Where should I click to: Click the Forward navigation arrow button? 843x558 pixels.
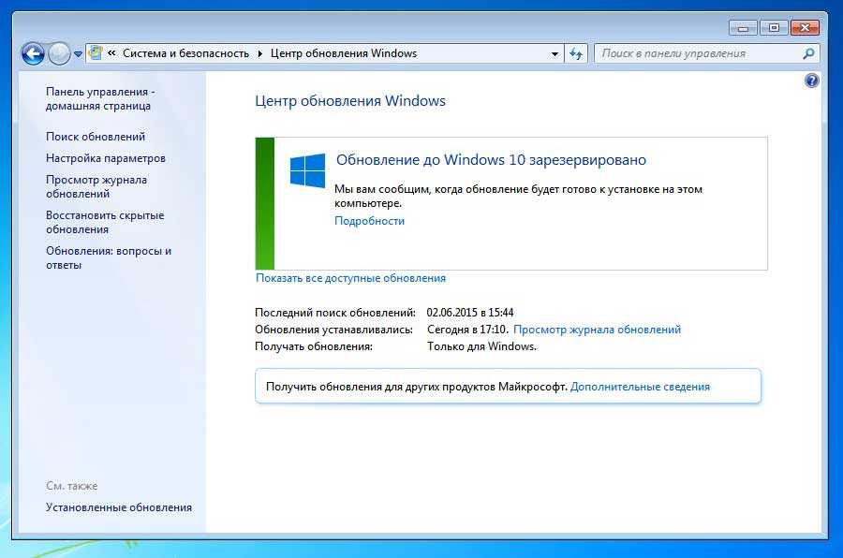pyautogui.click(x=59, y=53)
